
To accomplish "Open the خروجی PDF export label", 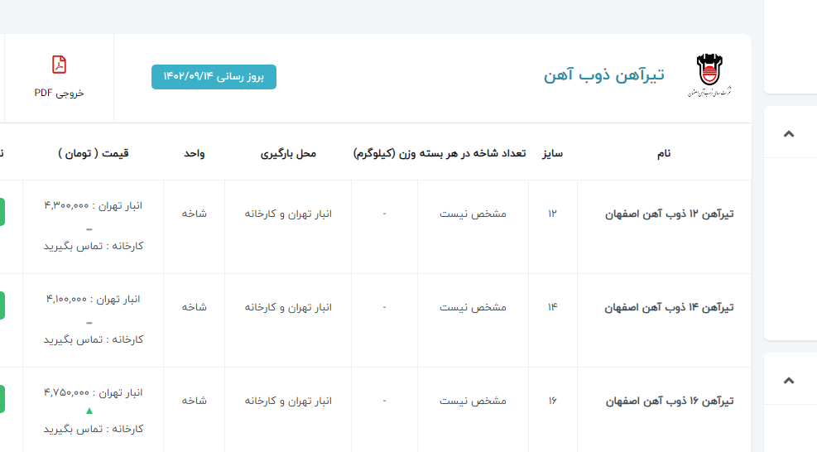I will coord(59,93).
